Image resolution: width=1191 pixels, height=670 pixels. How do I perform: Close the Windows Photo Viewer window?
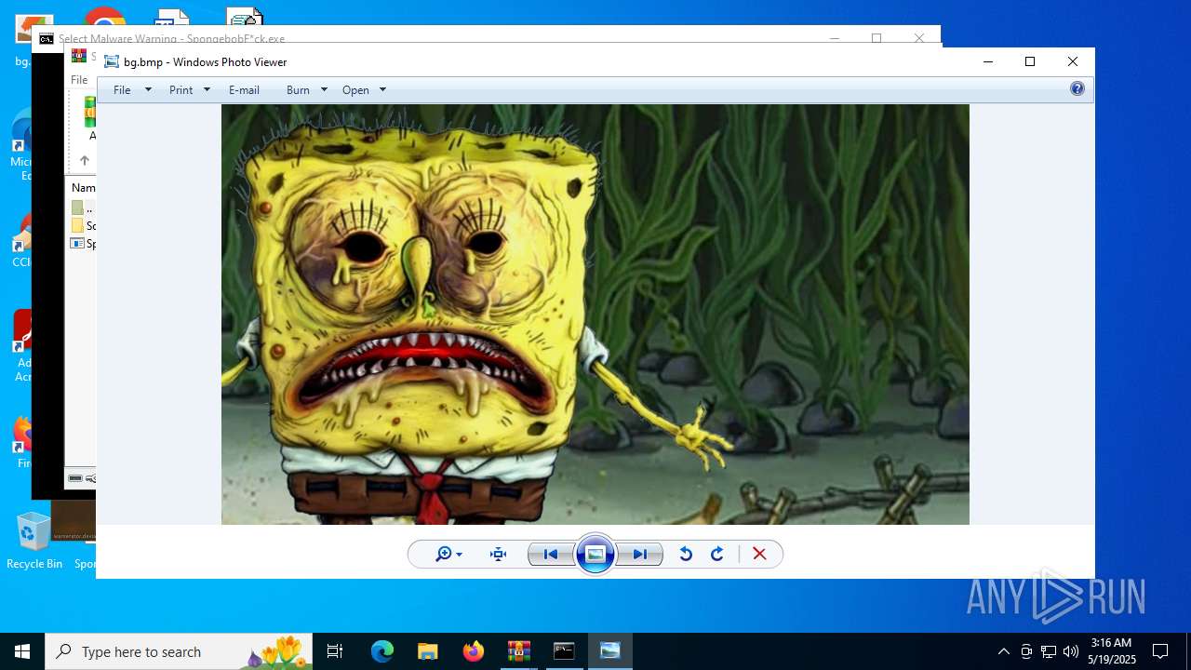pyautogui.click(x=1073, y=62)
